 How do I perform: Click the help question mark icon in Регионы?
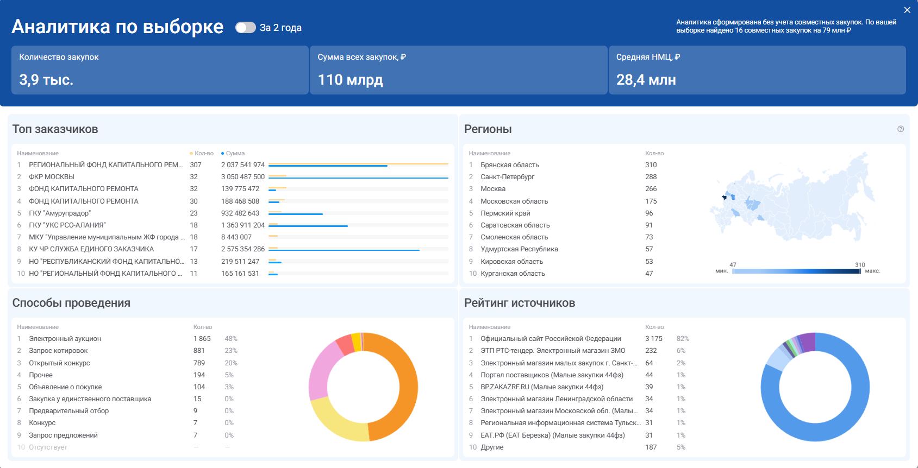901,129
